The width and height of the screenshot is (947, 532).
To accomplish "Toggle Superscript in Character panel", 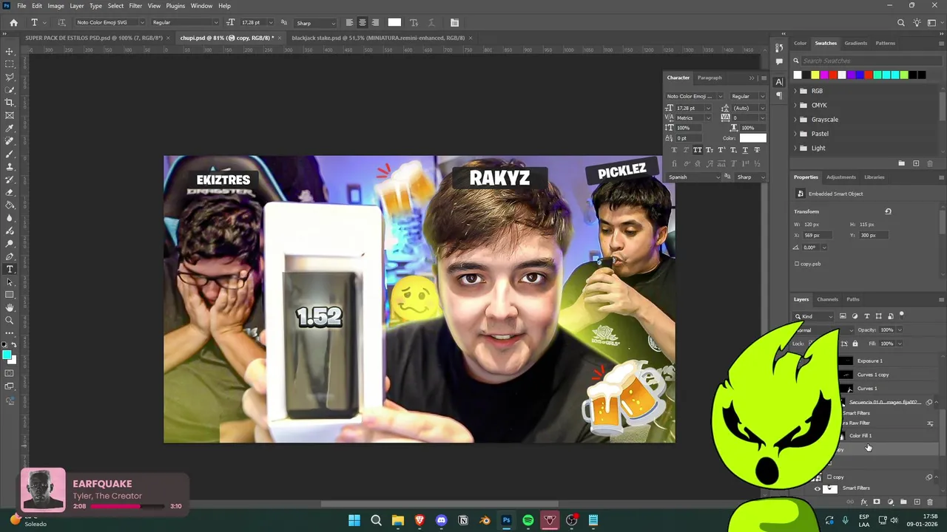I will pyautogui.click(x=721, y=150).
